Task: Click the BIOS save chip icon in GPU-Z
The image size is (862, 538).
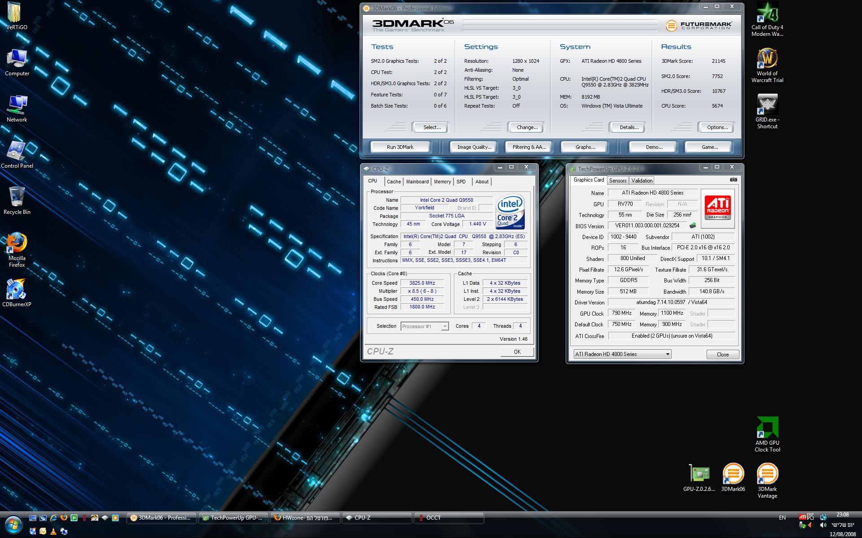Action: [692, 226]
